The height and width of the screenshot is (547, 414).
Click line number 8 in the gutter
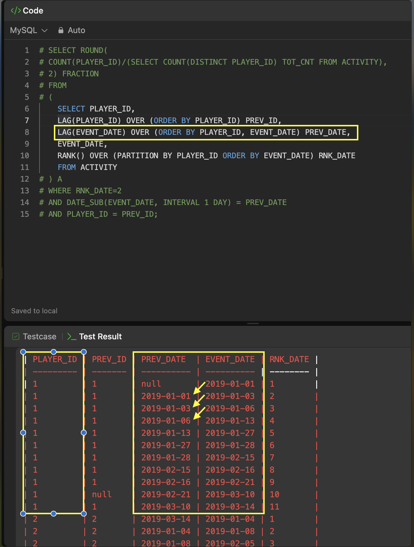tap(27, 132)
